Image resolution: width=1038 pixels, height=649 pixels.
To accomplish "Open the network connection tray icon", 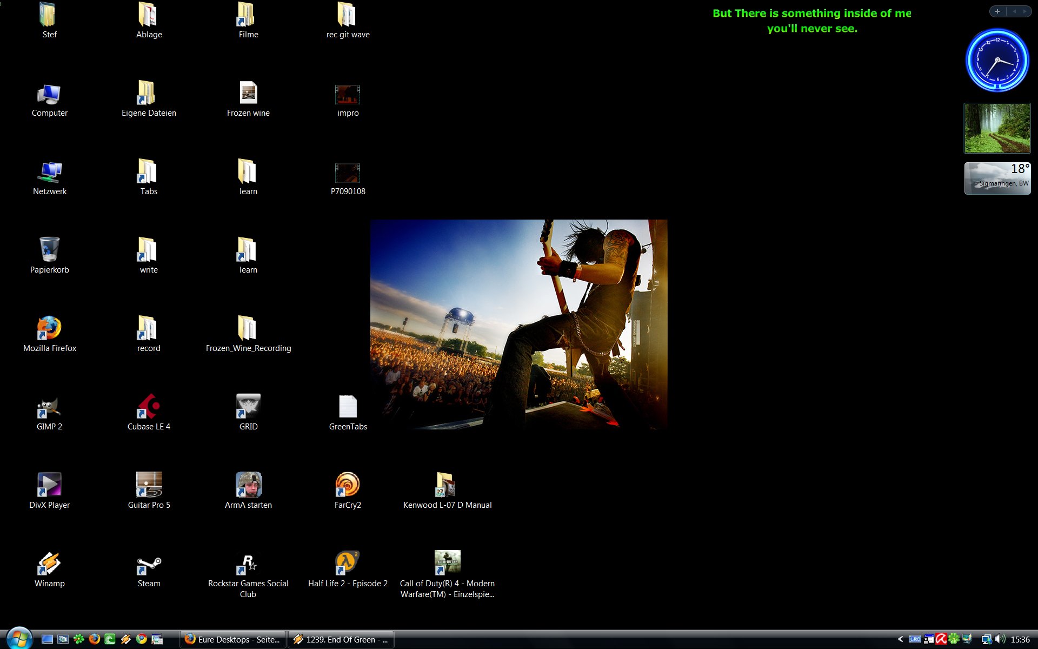I will click(x=987, y=639).
